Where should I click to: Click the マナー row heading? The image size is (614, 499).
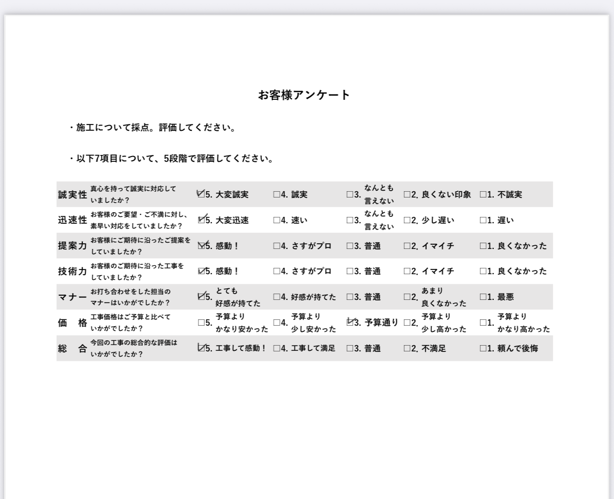pyautogui.click(x=72, y=297)
